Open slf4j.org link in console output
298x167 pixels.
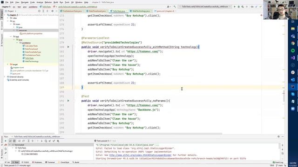point(140,155)
